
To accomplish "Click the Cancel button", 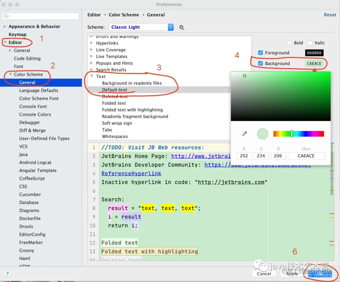I will pos(264,274).
